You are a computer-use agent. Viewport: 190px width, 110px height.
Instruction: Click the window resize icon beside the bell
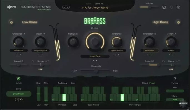click(164, 7)
